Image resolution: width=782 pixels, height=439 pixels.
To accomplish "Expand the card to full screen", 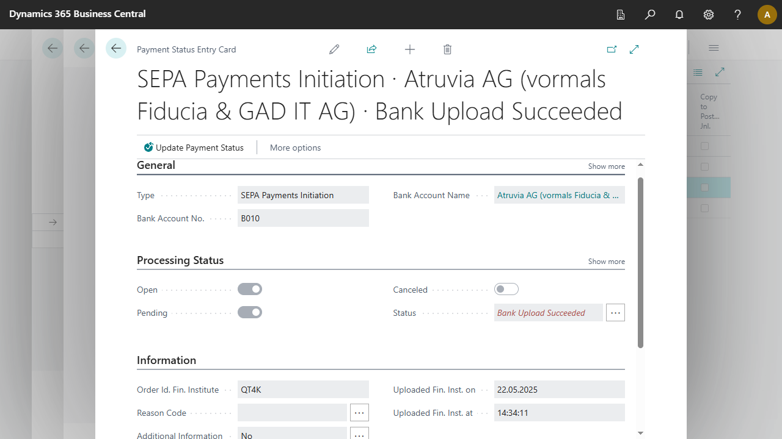I will (634, 49).
